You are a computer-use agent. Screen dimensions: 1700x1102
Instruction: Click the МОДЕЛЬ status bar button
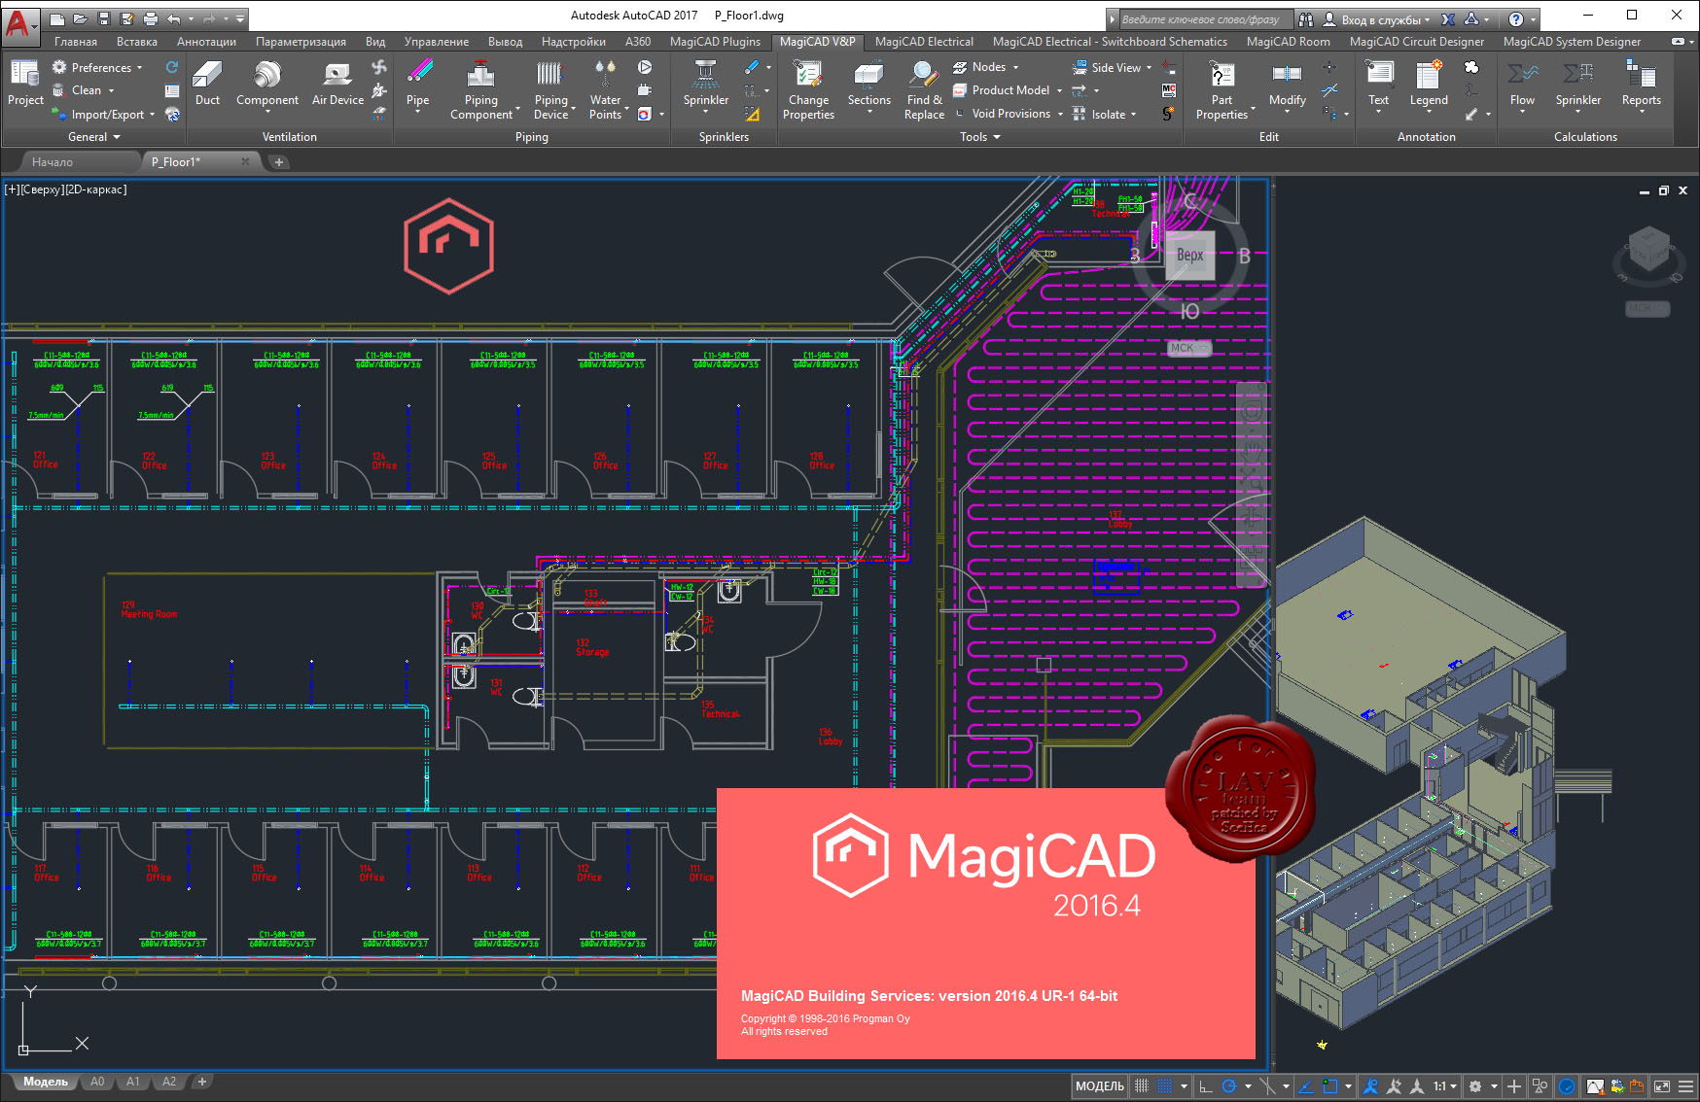point(1099,1086)
